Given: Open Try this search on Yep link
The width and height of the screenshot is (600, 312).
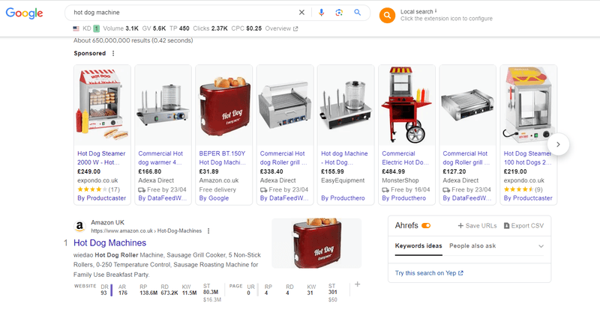Looking at the screenshot, I should pyautogui.click(x=429, y=273).
